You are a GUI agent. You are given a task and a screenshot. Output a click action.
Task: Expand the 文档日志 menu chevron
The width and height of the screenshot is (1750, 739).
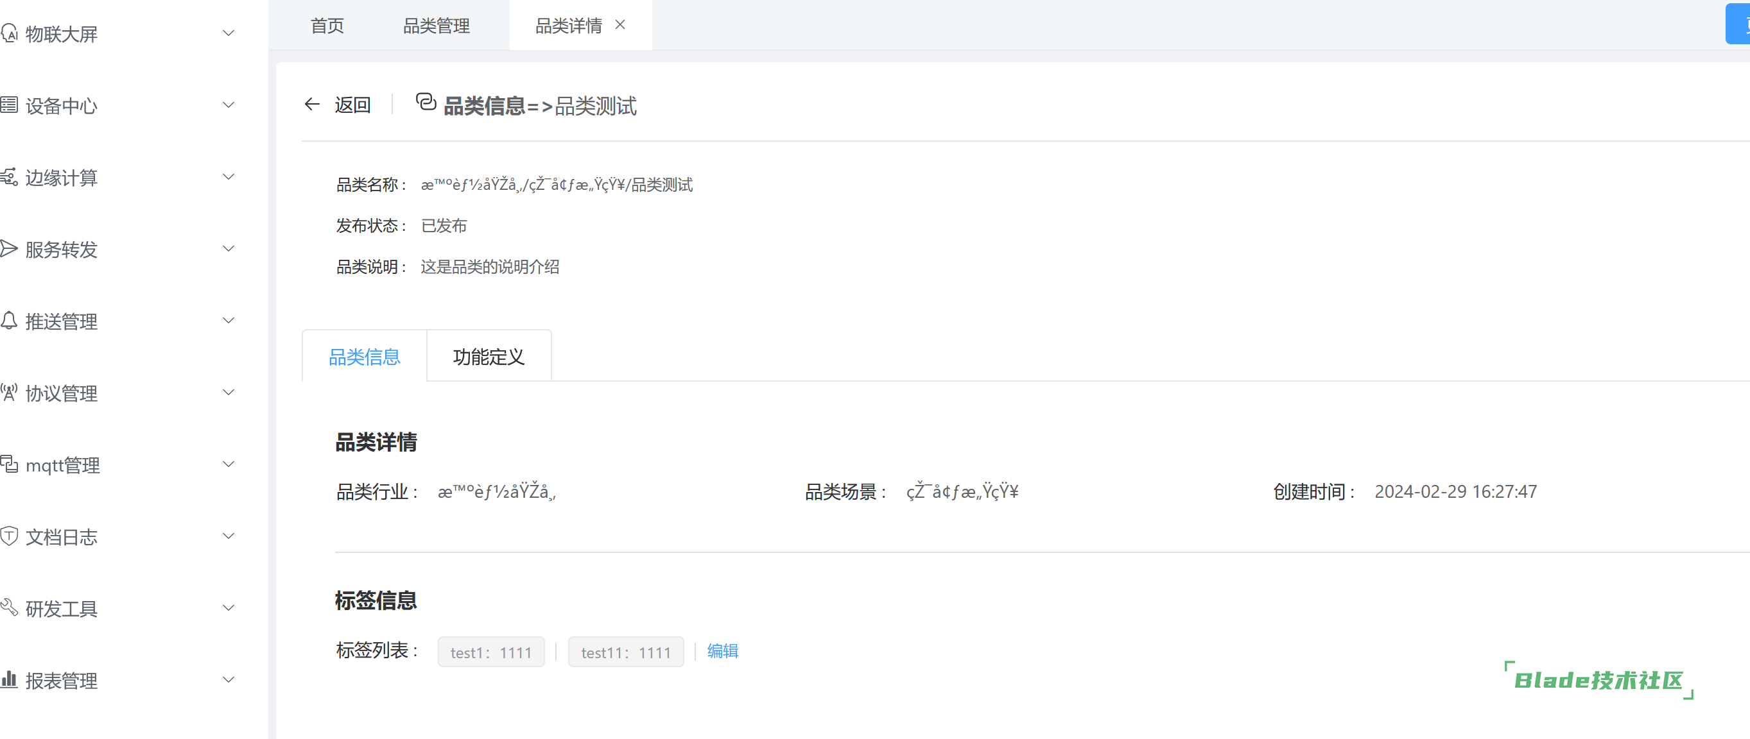pyautogui.click(x=229, y=537)
